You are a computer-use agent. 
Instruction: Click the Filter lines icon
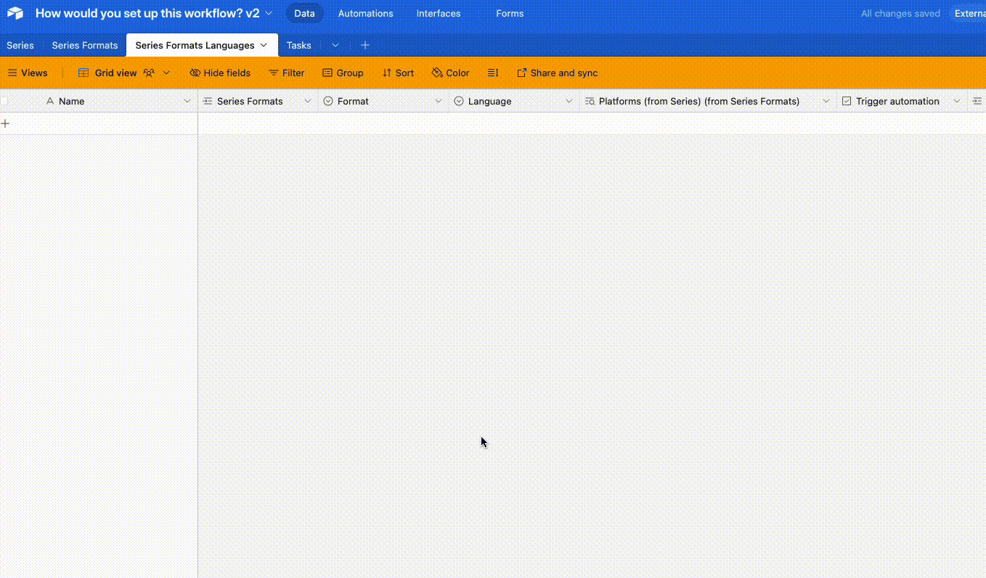(274, 73)
